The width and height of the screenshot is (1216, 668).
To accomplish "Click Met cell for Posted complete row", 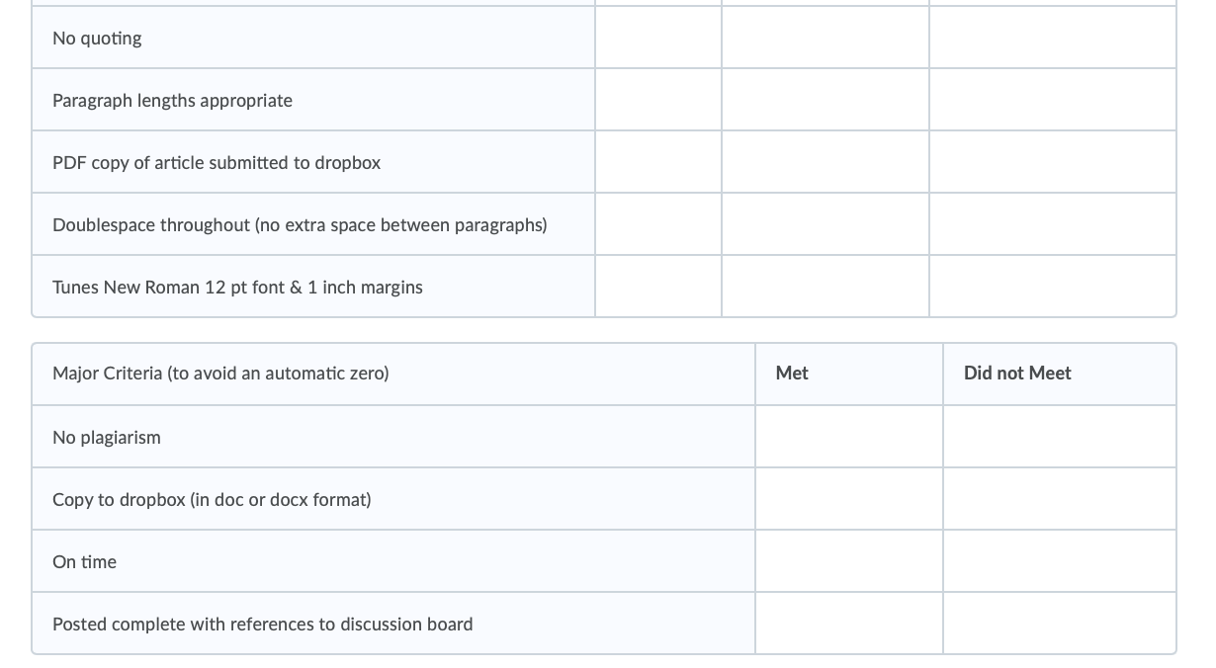I will (x=848, y=624).
